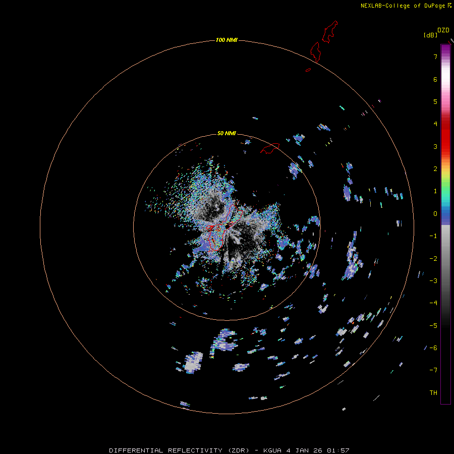
Task: Click the 5 value on color scale
Action: click(x=435, y=101)
